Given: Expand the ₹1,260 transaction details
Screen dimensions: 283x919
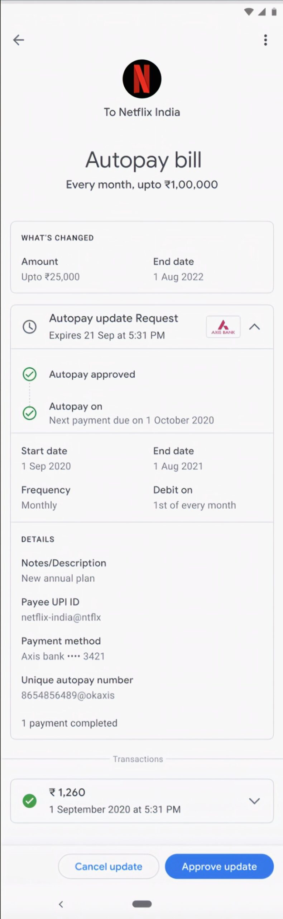Looking at the screenshot, I should point(254,801).
